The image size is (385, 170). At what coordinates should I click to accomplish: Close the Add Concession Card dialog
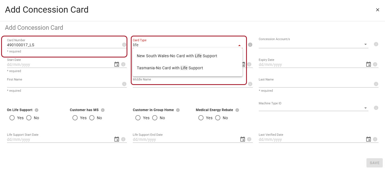[x=377, y=10]
